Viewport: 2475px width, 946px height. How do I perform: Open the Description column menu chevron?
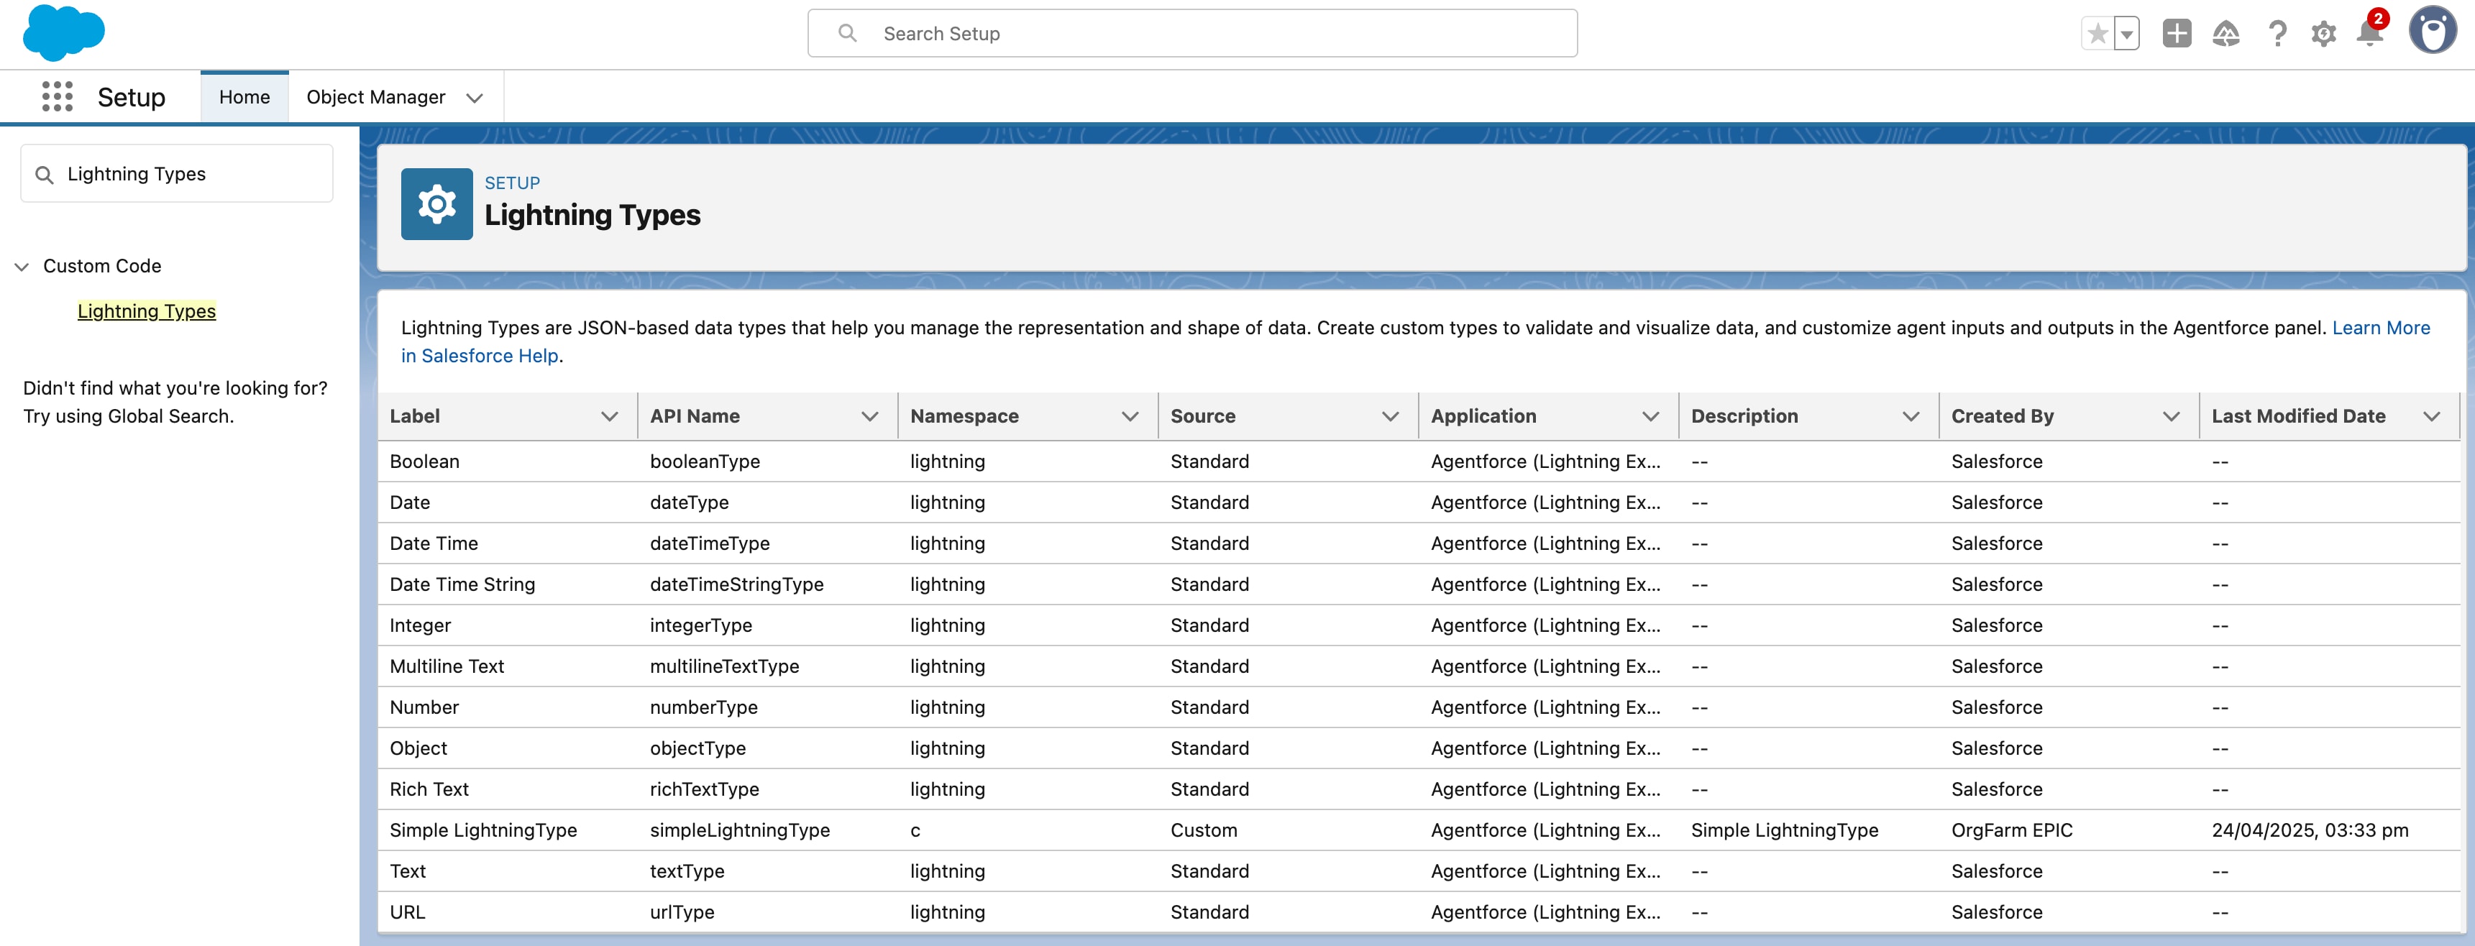pos(1911,416)
